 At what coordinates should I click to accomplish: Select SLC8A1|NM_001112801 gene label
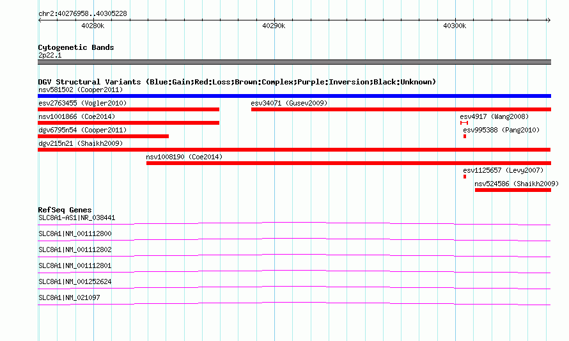click(x=75, y=266)
